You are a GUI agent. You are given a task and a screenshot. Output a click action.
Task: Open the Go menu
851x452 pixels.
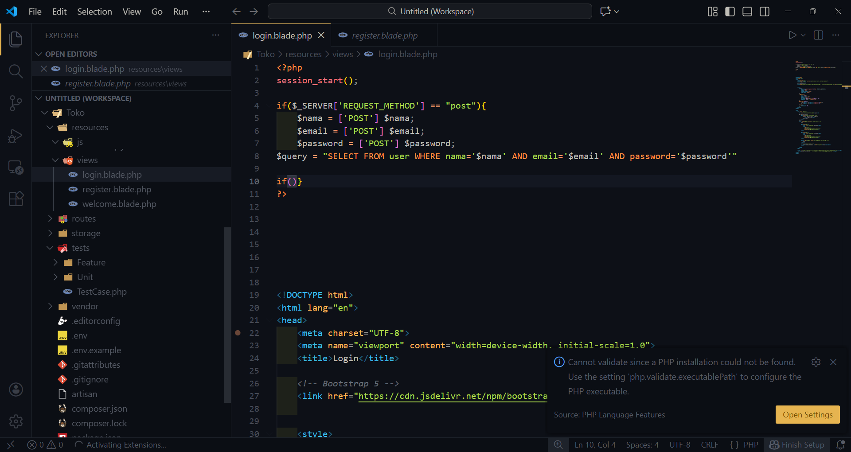click(157, 12)
